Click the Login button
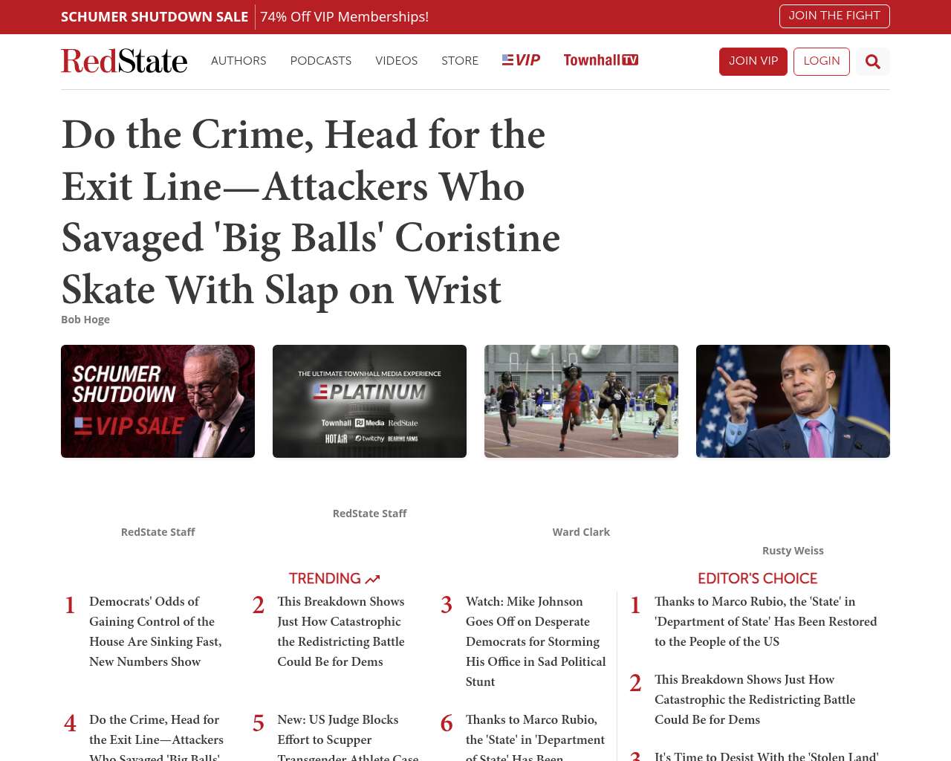This screenshot has height=761, width=951. (x=821, y=61)
